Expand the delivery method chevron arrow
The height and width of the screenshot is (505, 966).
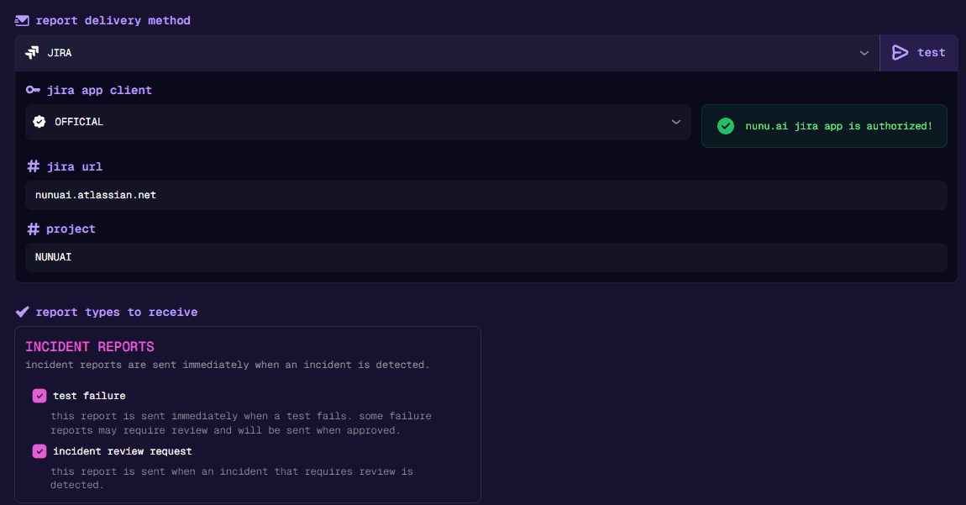tap(864, 53)
